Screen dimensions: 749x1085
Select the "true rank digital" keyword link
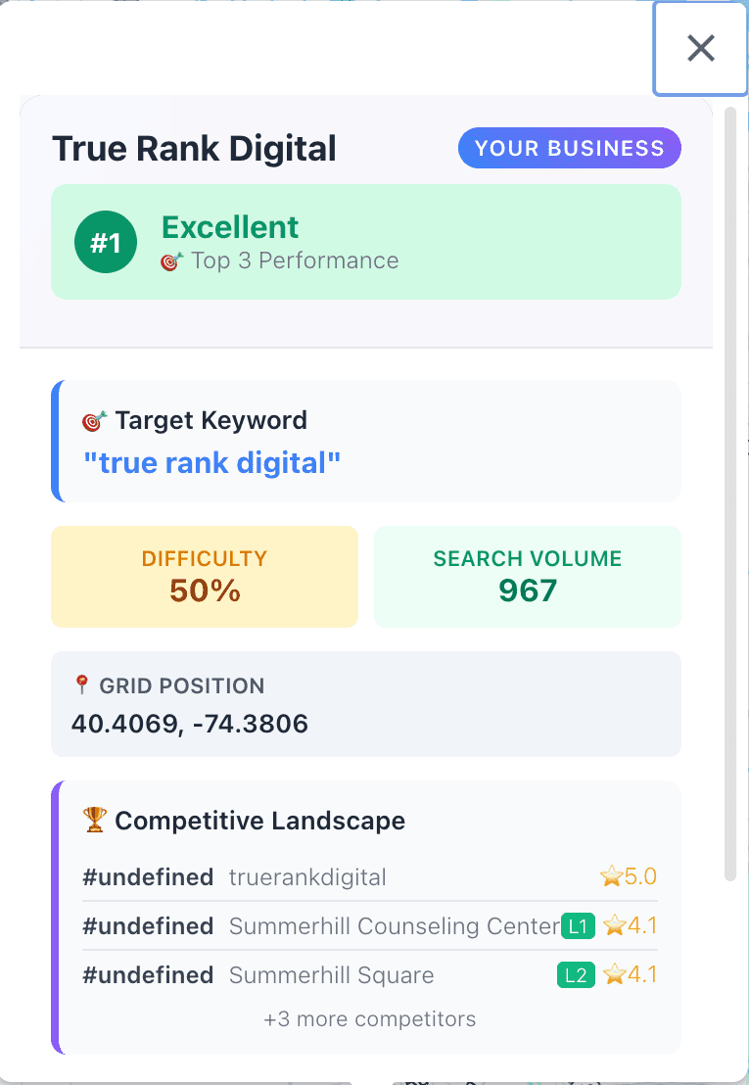(x=212, y=462)
